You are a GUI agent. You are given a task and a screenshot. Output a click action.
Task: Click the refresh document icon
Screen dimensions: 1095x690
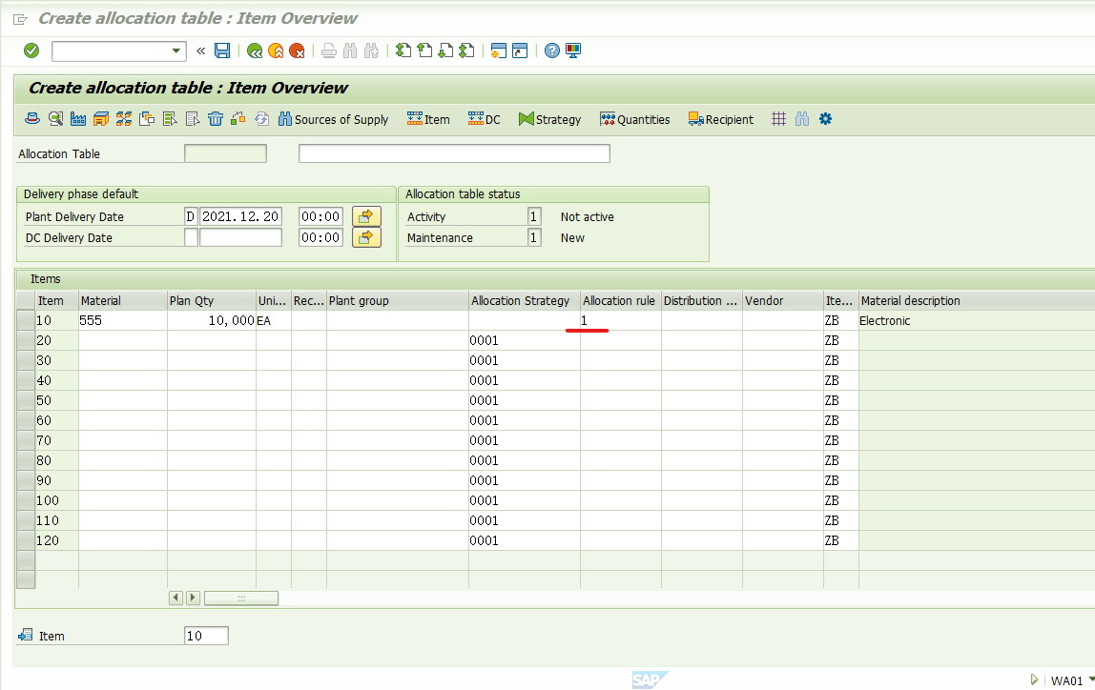[x=261, y=118]
